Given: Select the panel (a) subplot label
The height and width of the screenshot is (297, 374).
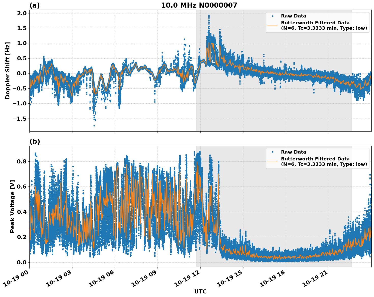Looking at the screenshot, I should pyautogui.click(x=35, y=5).
